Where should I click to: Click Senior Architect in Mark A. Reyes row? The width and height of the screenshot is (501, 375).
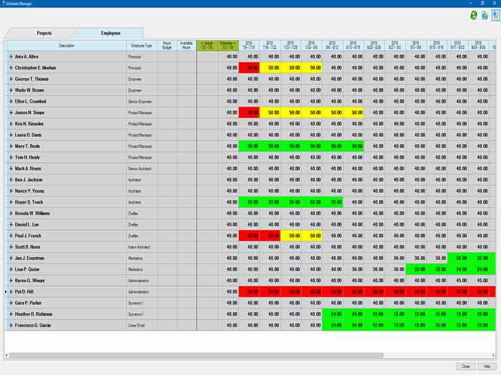[140, 169]
